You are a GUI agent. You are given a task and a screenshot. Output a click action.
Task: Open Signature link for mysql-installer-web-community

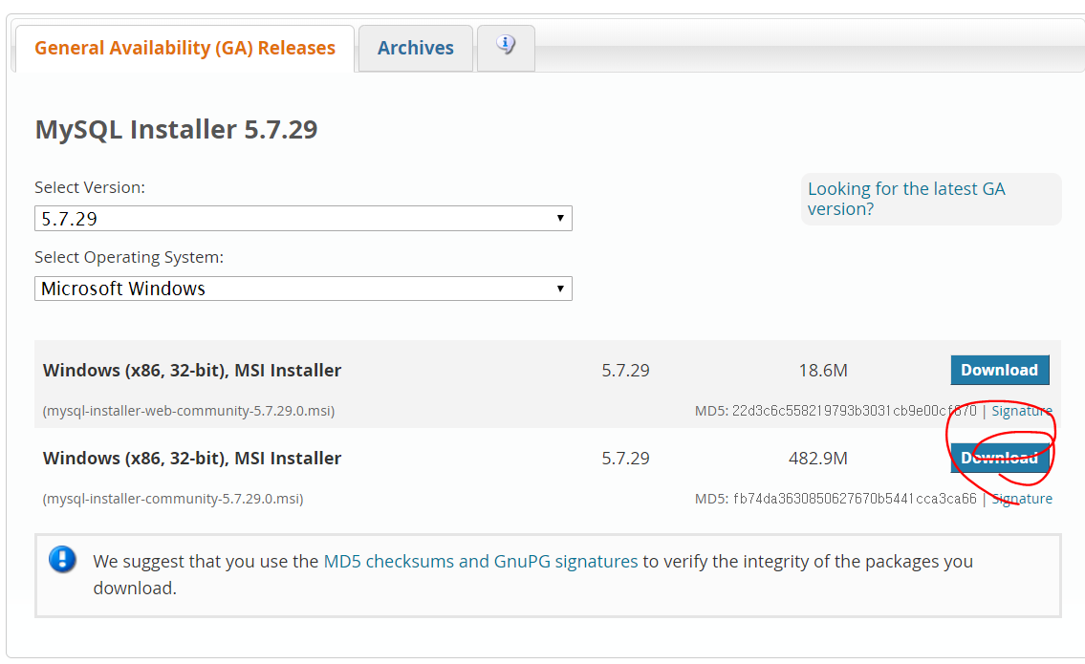click(1022, 411)
